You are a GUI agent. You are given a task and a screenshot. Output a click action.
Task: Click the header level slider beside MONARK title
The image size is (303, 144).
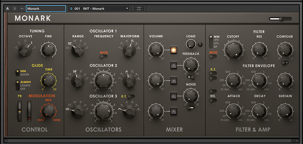click(280, 19)
